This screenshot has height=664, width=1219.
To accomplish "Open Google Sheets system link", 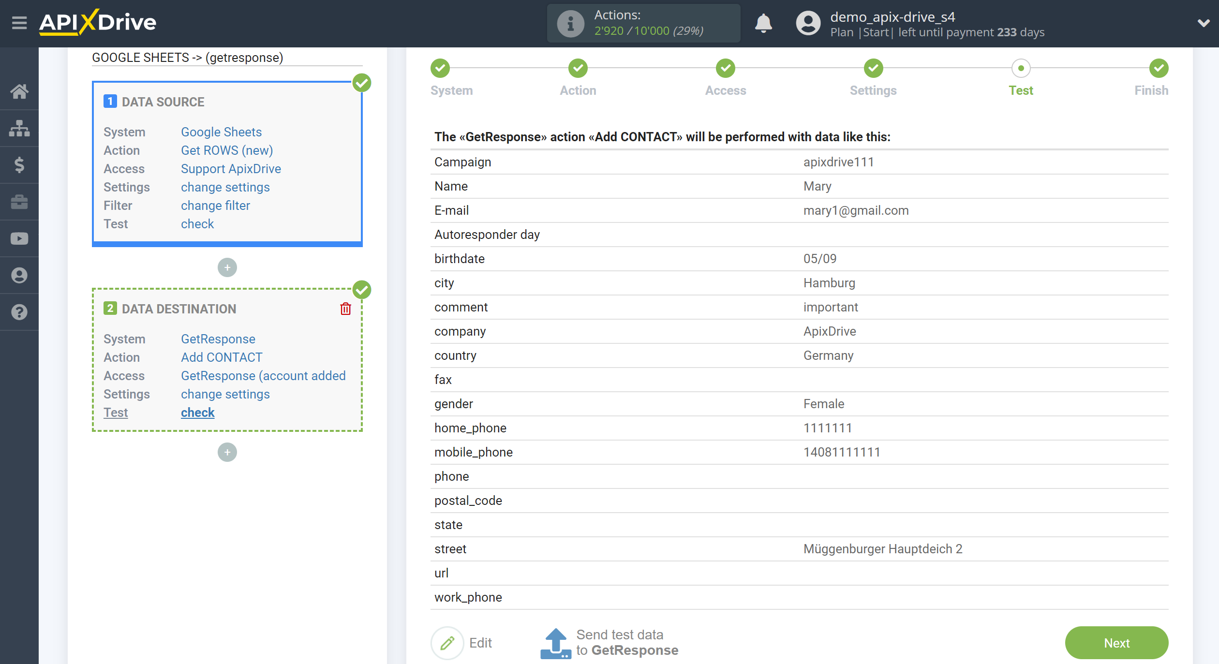I will (x=221, y=132).
